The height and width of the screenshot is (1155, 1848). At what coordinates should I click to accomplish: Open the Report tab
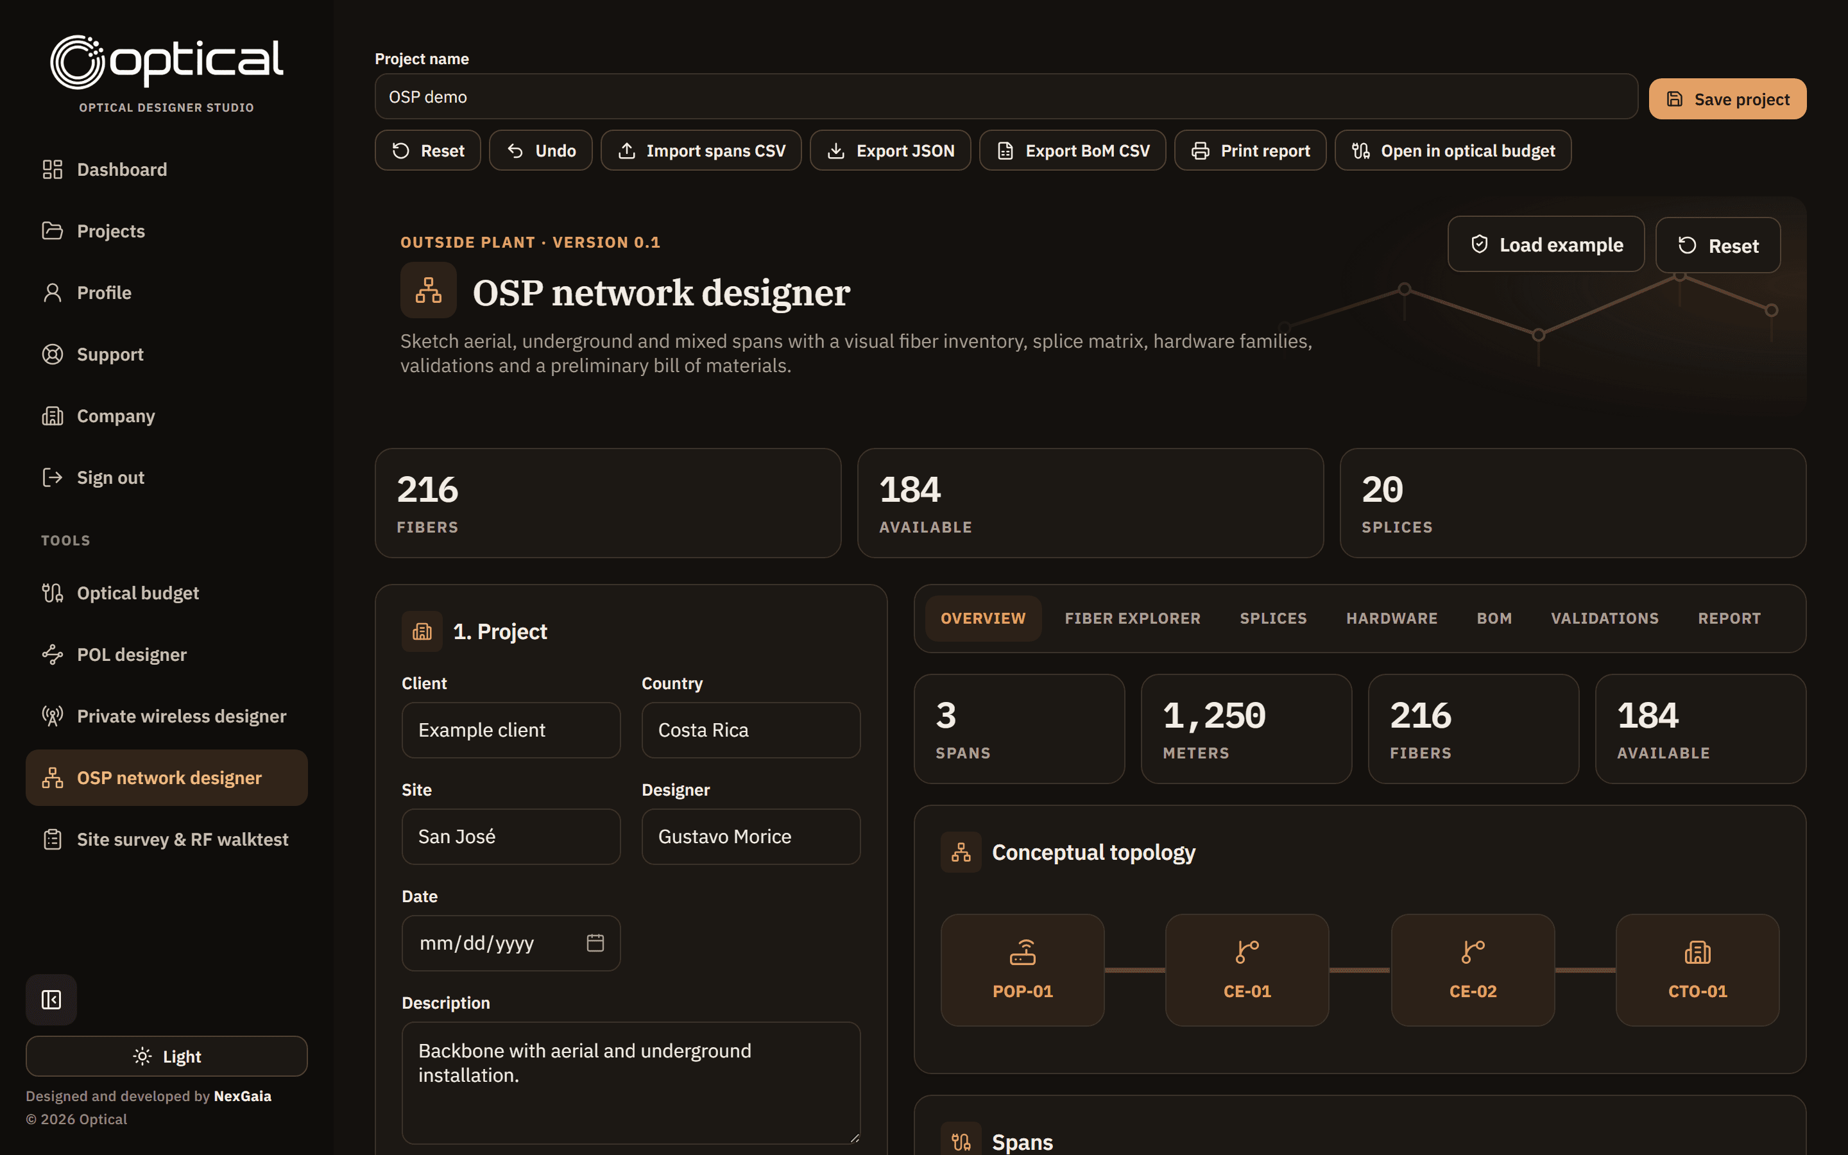1729,618
